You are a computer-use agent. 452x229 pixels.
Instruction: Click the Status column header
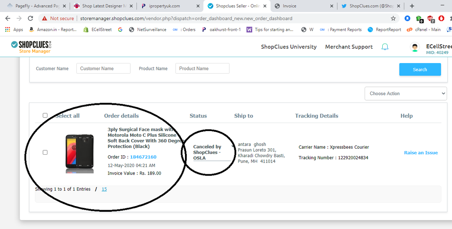point(198,116)
